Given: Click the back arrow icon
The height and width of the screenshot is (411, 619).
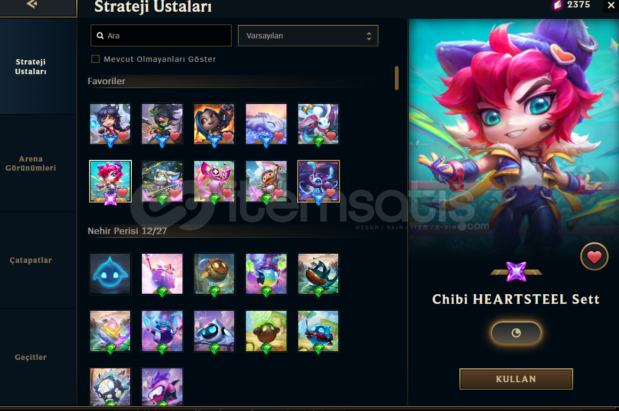Looking at the screenshot, I should (x=31, y=4).
